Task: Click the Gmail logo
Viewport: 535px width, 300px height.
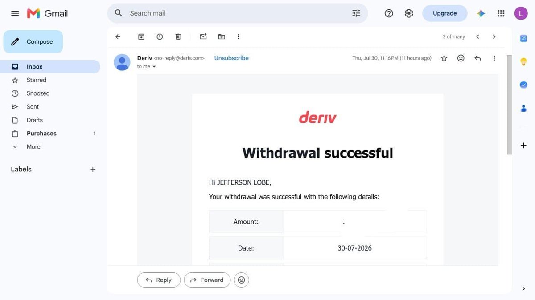Action: tap(47, 13)
